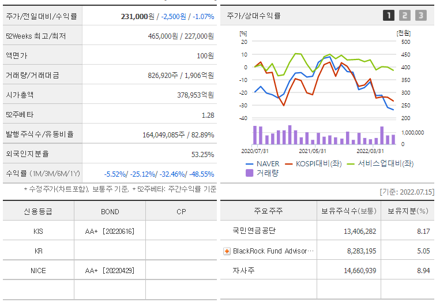
Task: Click the 주가/상대수익률 chart title
Action: [x=254, y=16]
